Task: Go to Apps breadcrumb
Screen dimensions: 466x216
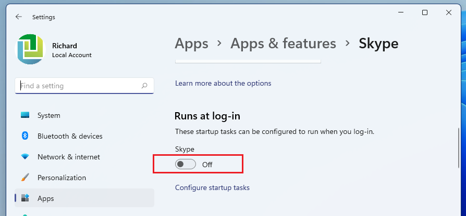Action: tap(191, 44)
